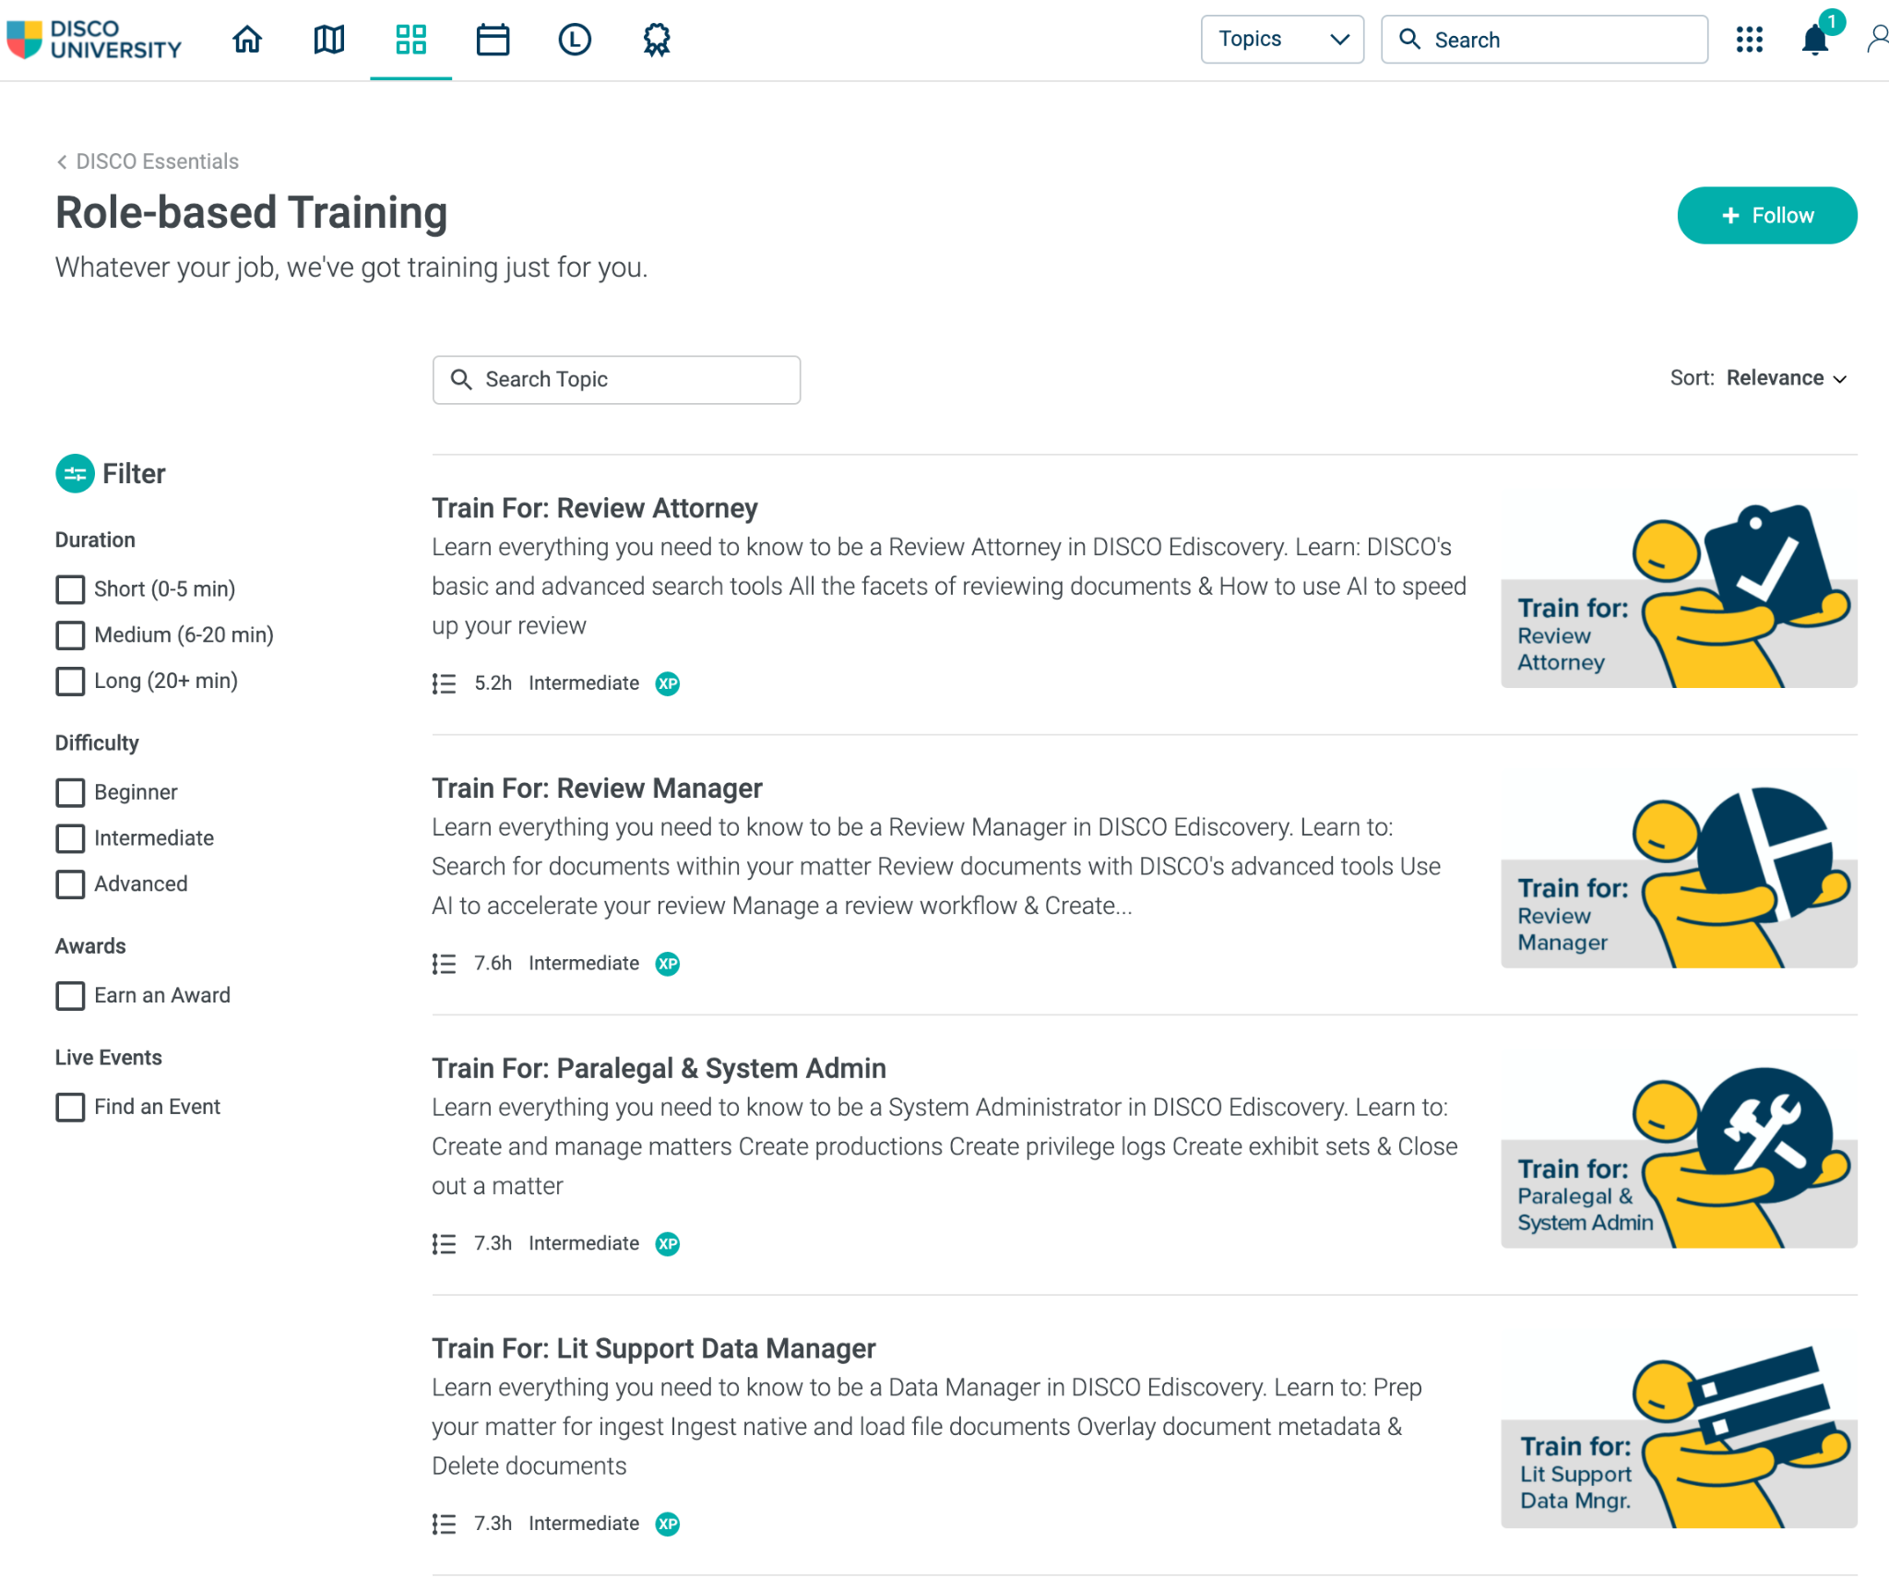Open the calendar events icon

[x=493, y=40]
